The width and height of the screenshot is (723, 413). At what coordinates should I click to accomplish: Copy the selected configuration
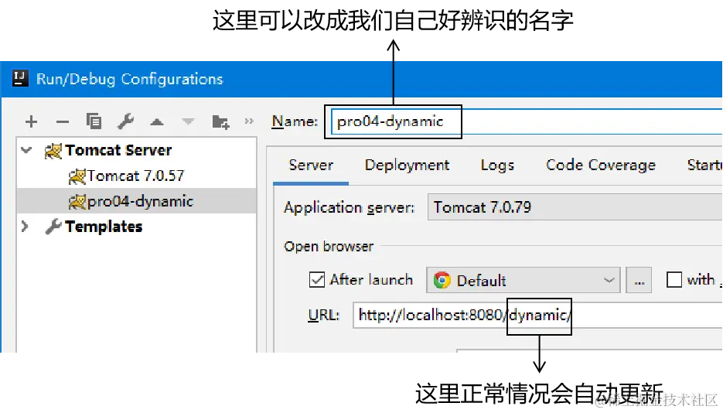94,121
